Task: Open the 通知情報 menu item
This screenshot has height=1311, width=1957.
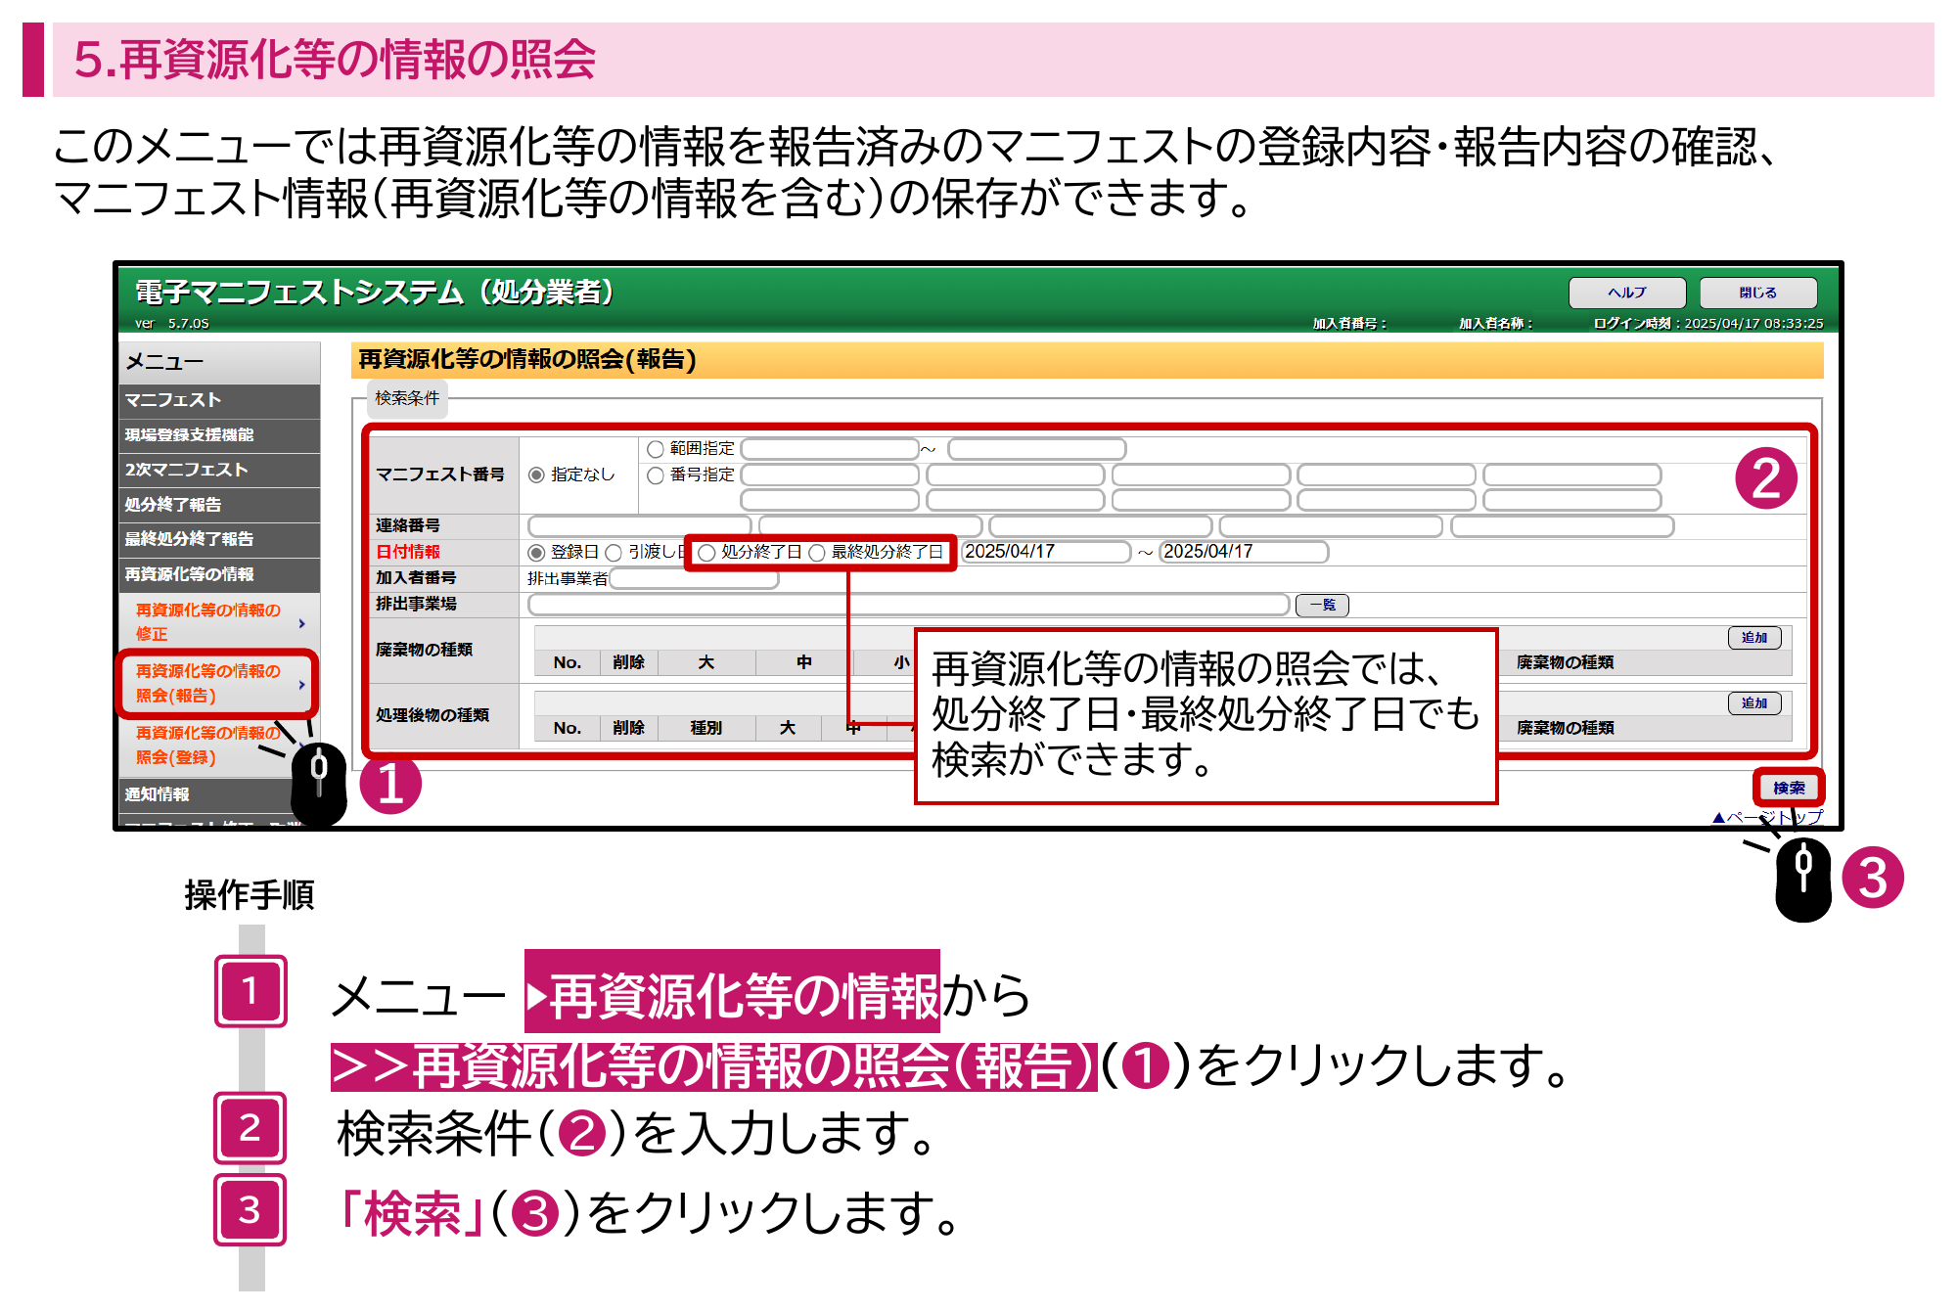Action: pyautogui.click(x=219, y=794)
